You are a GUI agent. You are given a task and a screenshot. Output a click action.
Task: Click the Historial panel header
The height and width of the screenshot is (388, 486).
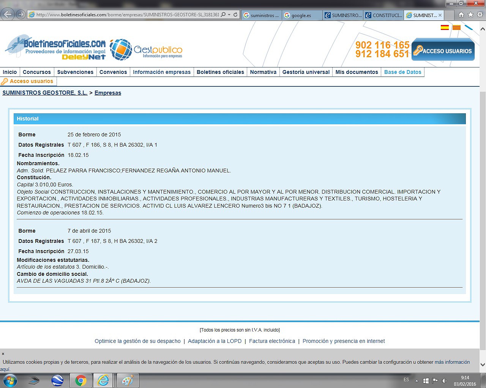tap(240, 119)
